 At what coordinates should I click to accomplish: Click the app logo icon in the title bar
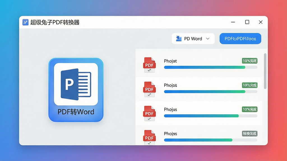(x=26, y=22)
